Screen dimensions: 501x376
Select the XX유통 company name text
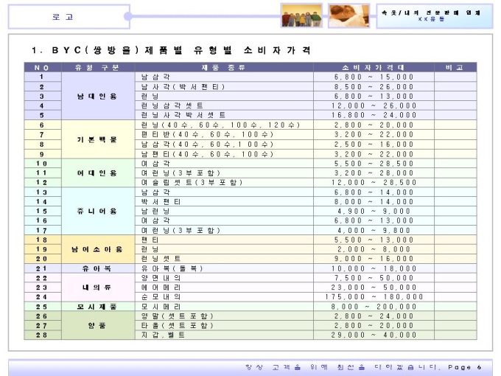click(431, 19)
